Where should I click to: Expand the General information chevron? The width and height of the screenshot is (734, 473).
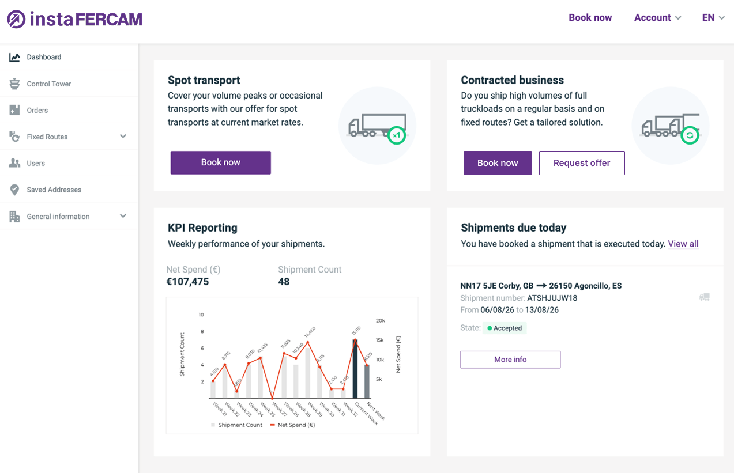click(x=123, y=216)
